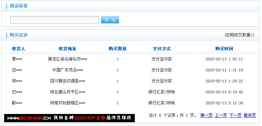Viewport: 262px width, 126px height.
Task: Click timestamp 2015-02-13 1:52:11
Action: click(224, 59)
